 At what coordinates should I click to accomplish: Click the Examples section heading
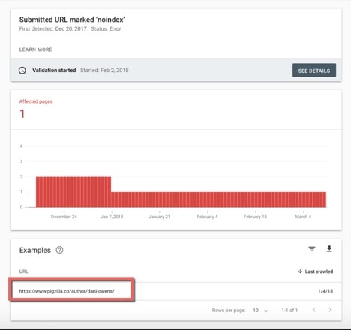click(x=35, y=250)
